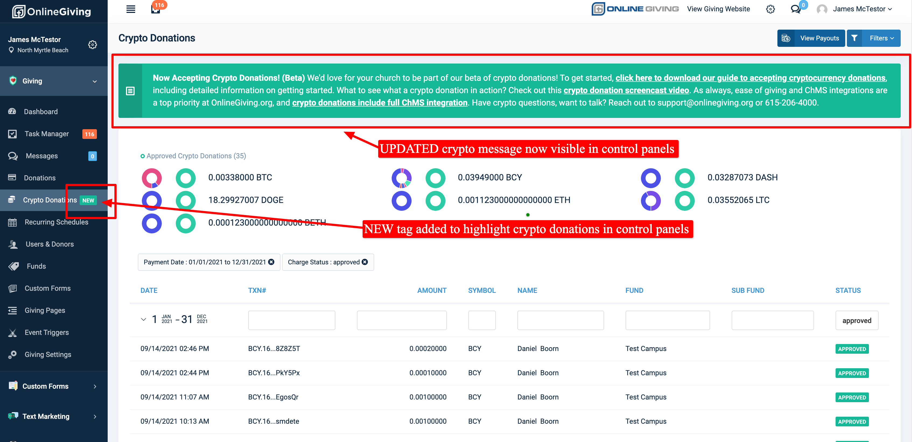Viewport: 912px width, 442px height.
Task: Click the LTC purple donut chart
Action: pyautogui.click(x=651, y=201)
